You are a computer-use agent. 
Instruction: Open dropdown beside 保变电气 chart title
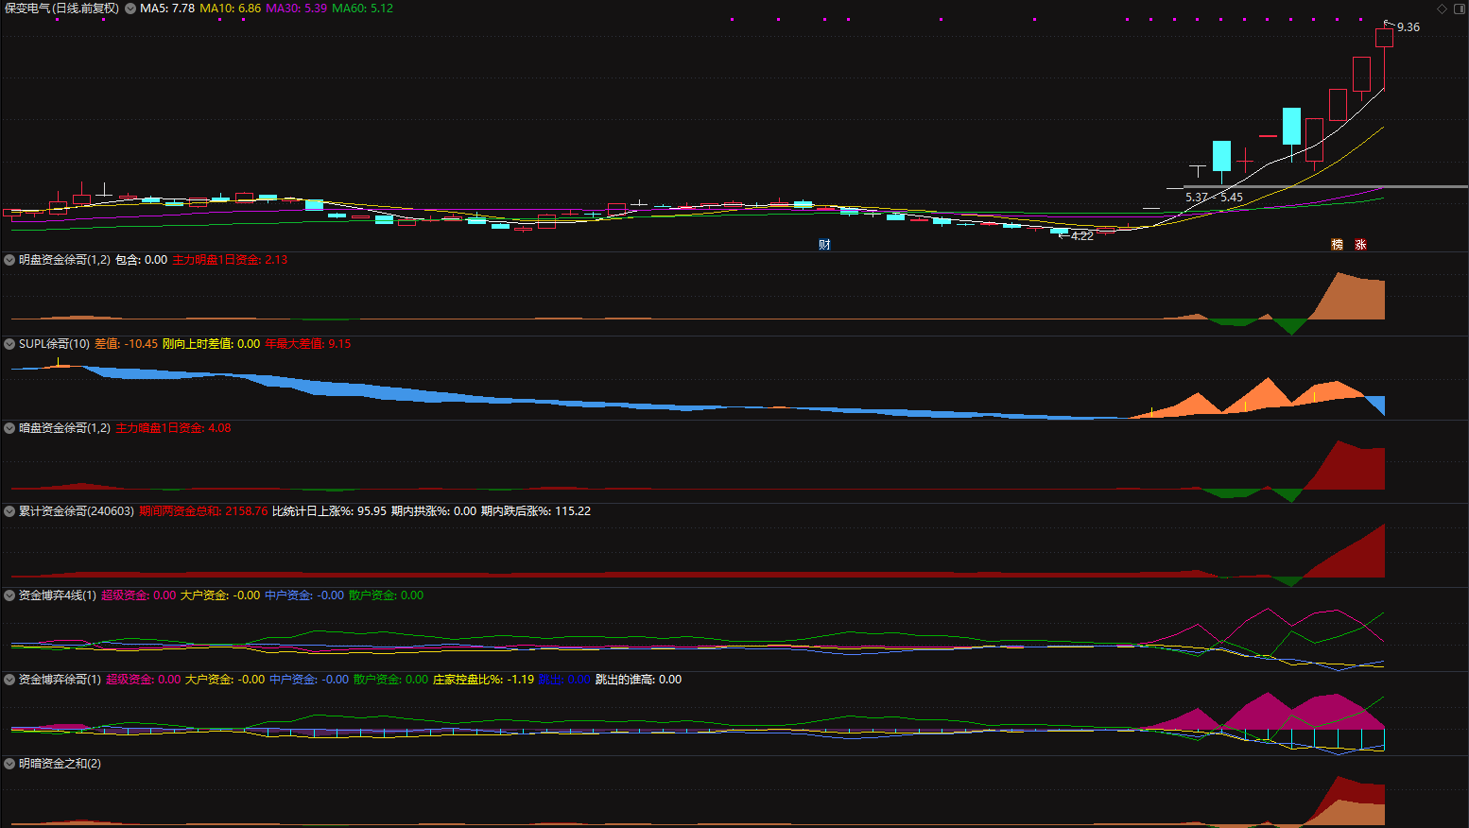click(x=130, y=9)
